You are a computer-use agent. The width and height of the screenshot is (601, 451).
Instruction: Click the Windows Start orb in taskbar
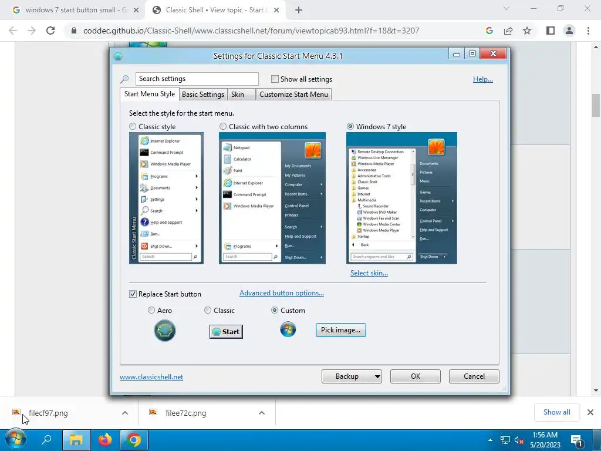(15, 439)
